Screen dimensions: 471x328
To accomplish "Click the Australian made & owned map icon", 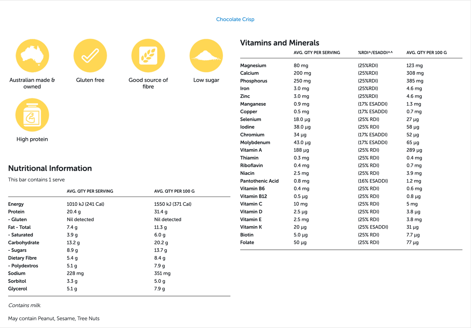I will click(x=32, y=55).
